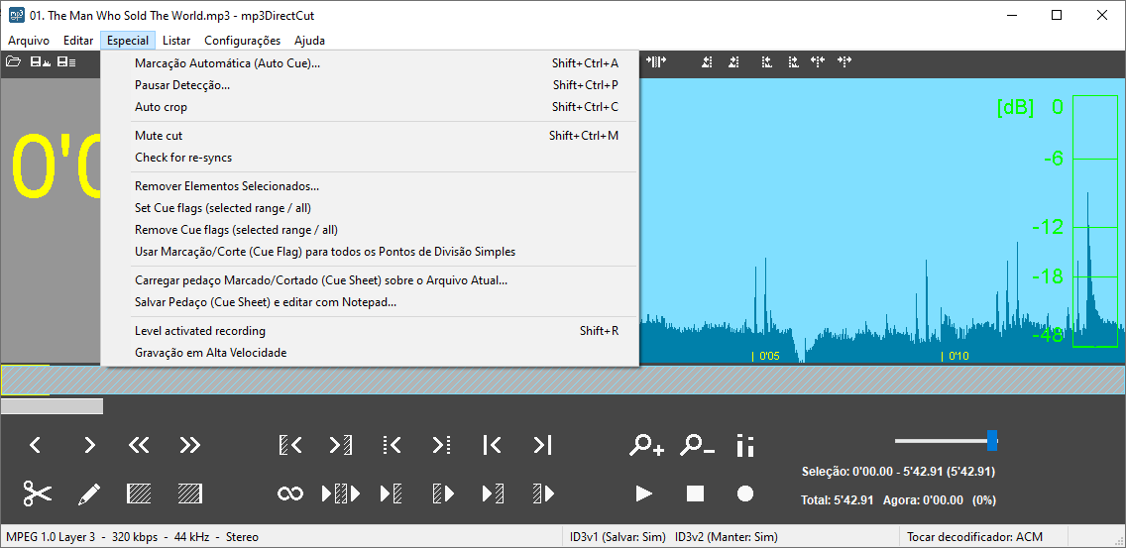Choose Salvar Pedaço (Cue Sheet) e editar
Screen dimensions: 1126x548
coord(369,302)
